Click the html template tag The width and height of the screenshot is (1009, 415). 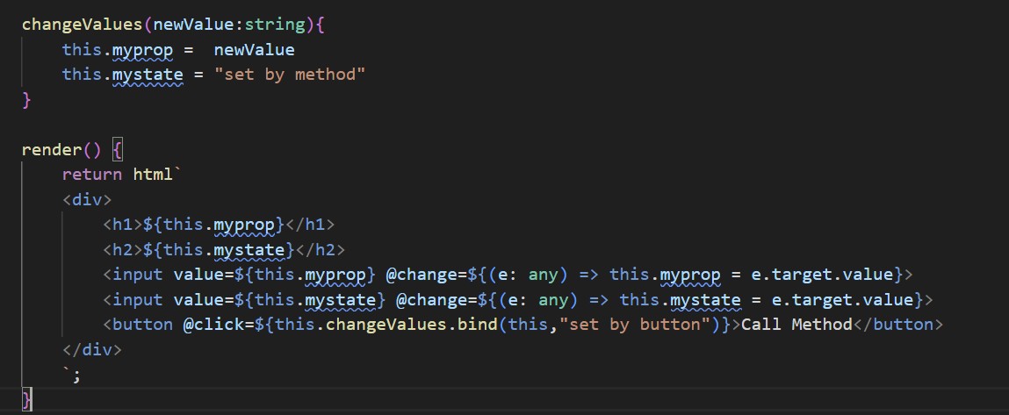(153, 175)
